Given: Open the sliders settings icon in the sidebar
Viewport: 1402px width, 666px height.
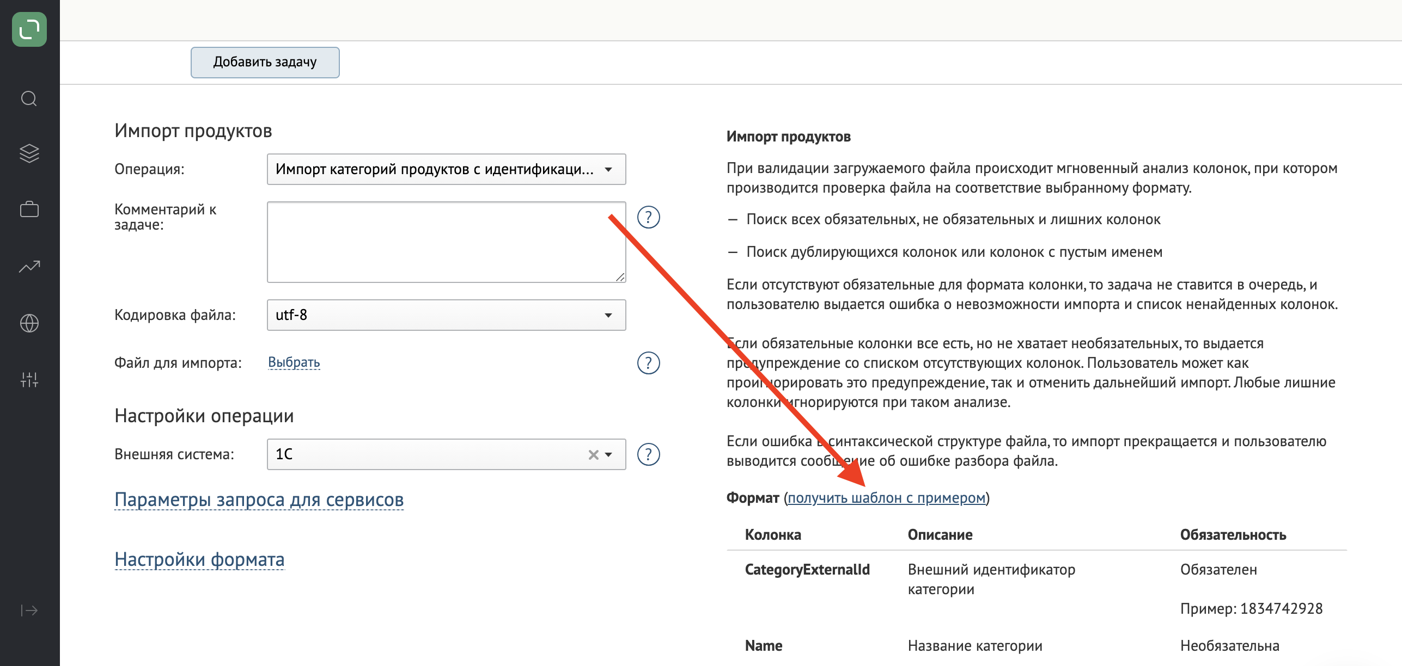Looking at the screenshot, I should coord(29,380).
